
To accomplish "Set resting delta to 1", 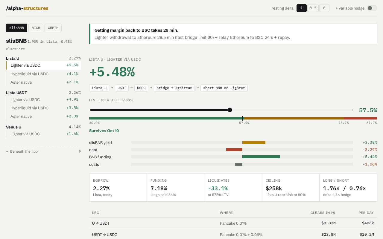I will 301,8.
